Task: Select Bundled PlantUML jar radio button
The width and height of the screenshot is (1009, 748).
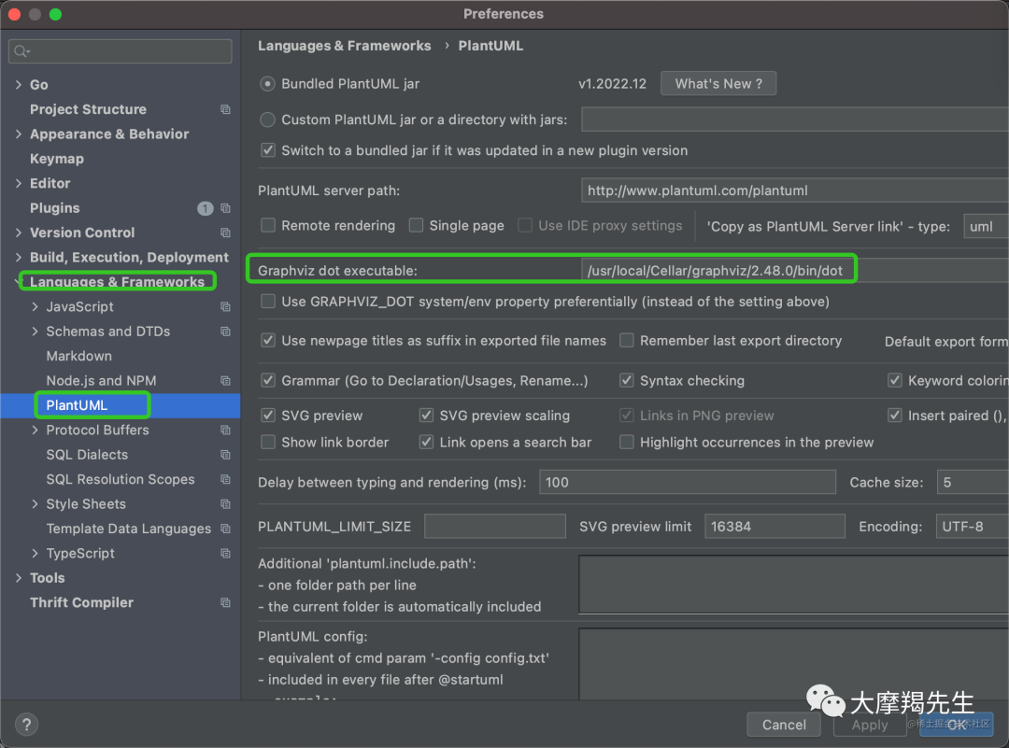Action: (x=268, y=84)
